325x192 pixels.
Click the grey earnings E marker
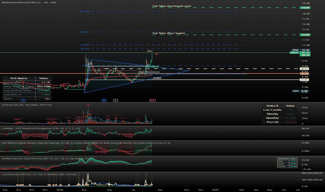tap(115, 100)
